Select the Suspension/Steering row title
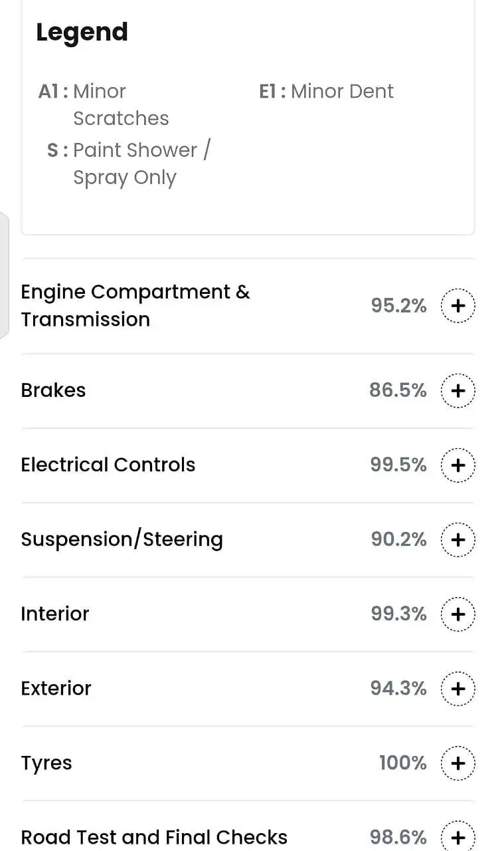The width and height of the screenshot is (496, 851). point(122,539)
